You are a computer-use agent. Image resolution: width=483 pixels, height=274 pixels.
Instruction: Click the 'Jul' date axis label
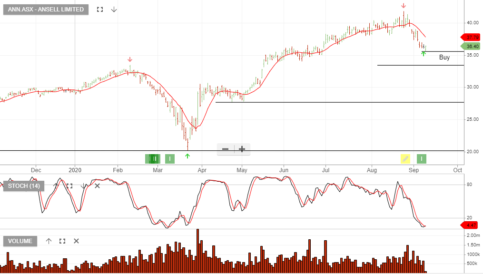pos(325,170)
